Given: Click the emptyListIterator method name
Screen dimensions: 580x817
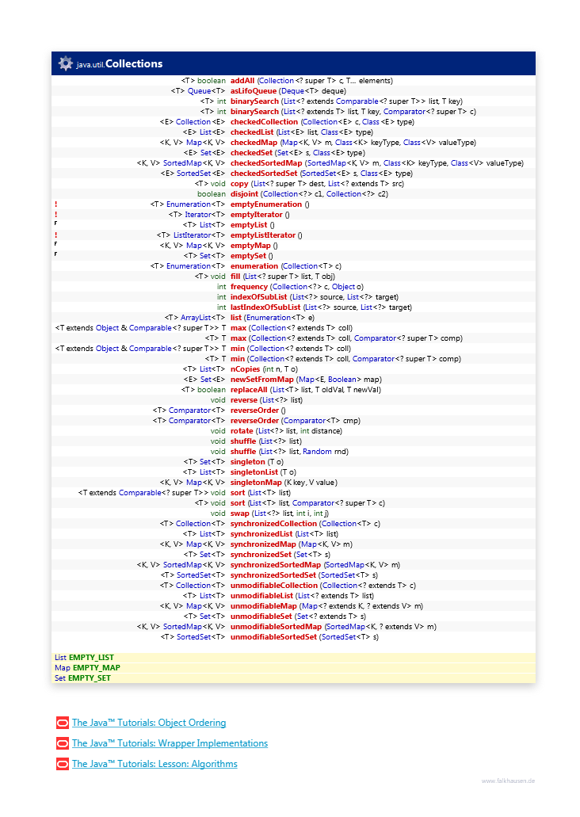Looking at the screenshot, I should [x=262, y=235].
